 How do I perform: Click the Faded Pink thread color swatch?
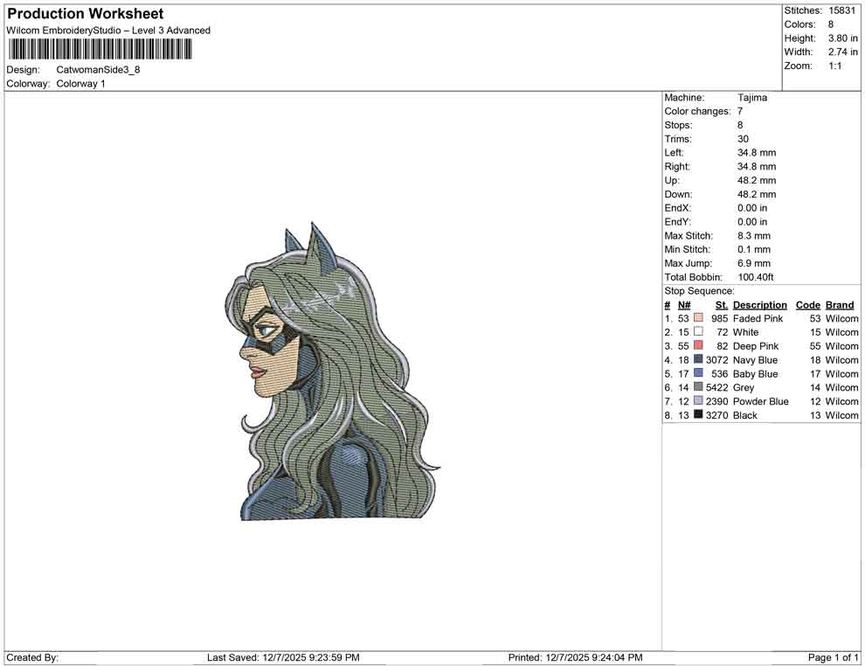point(697,318)
